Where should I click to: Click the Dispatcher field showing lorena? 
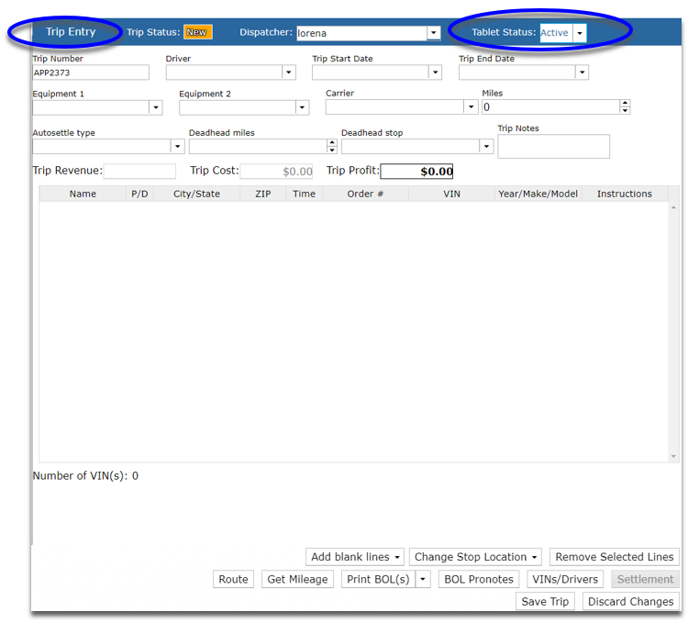coord(362,33)
